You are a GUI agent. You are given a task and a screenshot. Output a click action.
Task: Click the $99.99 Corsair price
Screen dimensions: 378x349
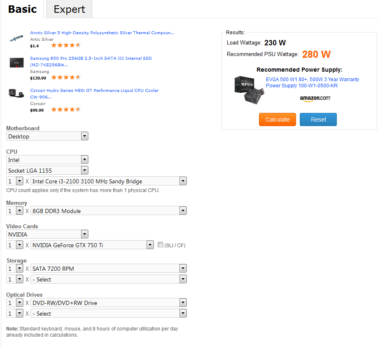coord(37,110)
